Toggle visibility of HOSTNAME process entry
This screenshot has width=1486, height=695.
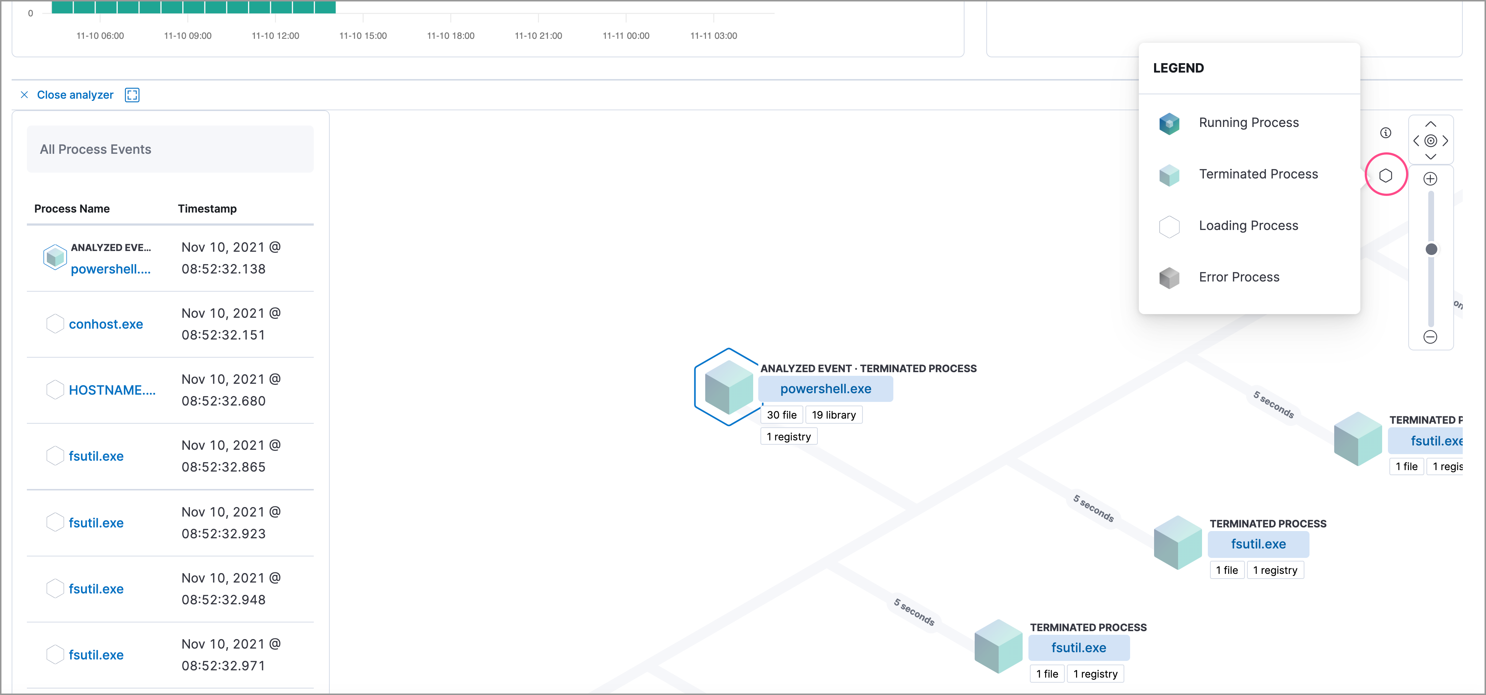click(x=55, y=389)
